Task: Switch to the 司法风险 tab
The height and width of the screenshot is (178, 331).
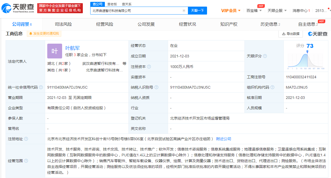Action: click(x=63, y=24)
